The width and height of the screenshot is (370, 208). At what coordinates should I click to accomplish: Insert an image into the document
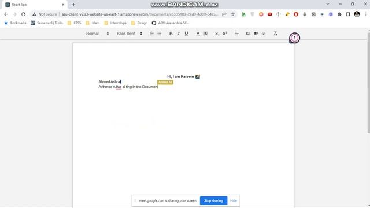(248, 34)
